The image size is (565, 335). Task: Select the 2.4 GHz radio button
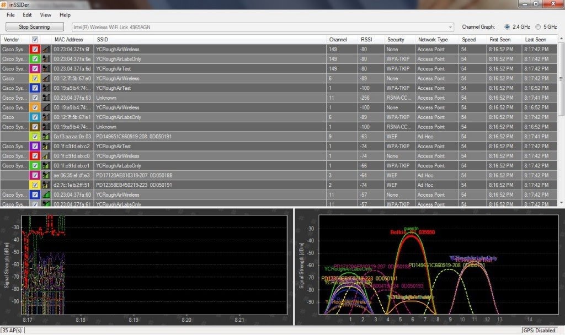508,26
